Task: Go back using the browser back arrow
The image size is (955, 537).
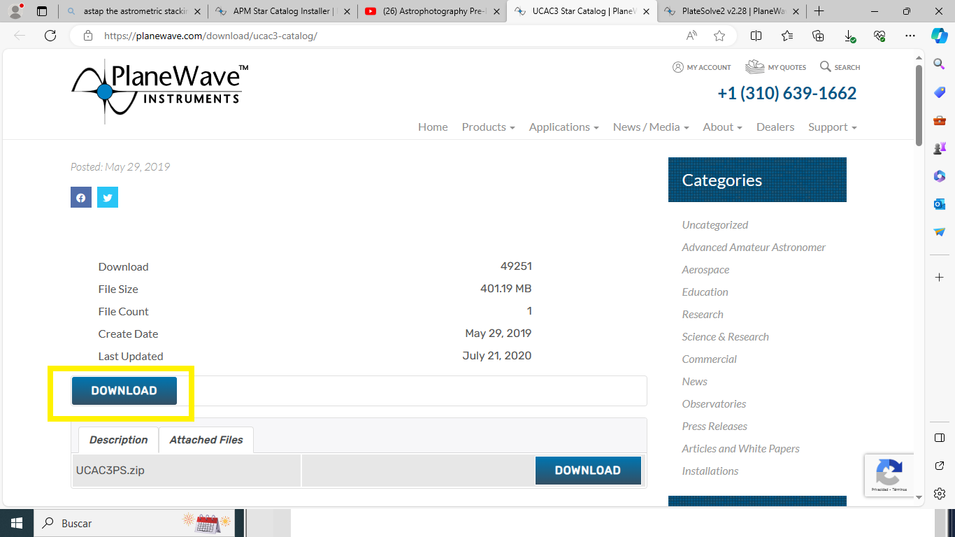Action: point(20,36)
